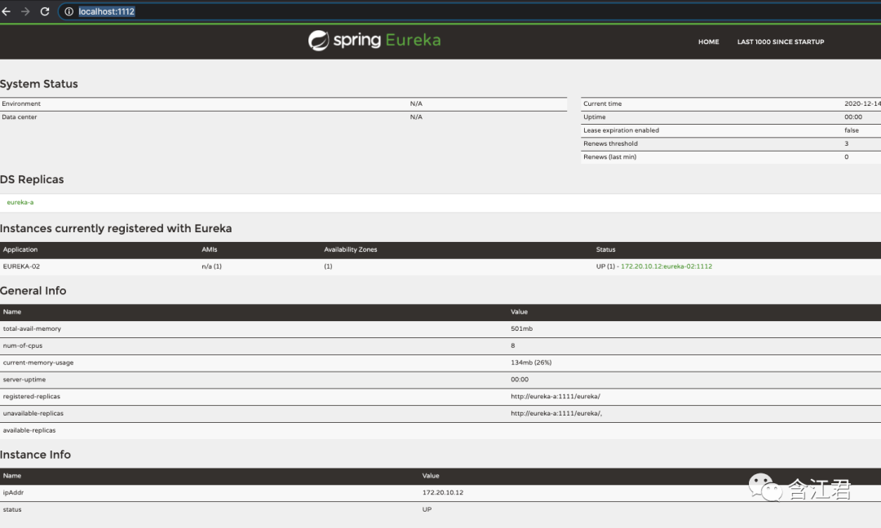
Task: Click the Availability Zones column header
Action: pyautogui.click(x=351, y=249)
